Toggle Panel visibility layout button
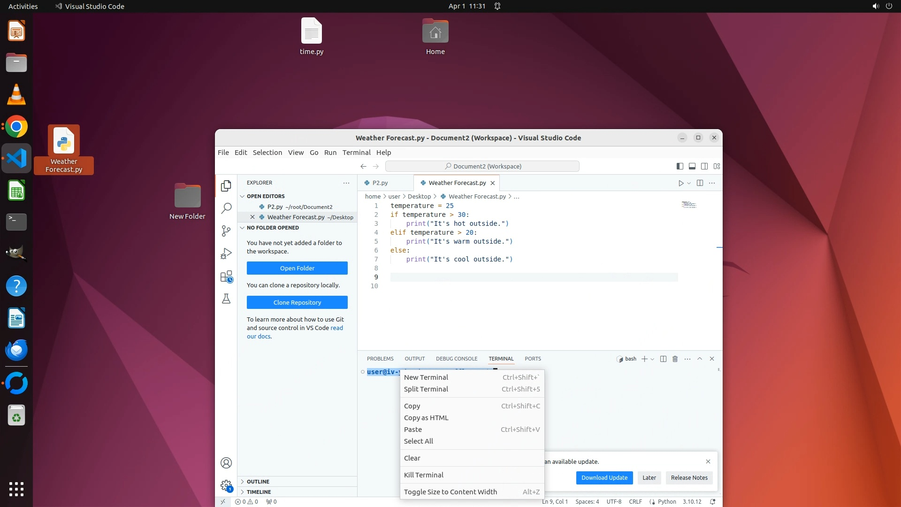The height and width of the screenshot is (507, 901). 692,166
